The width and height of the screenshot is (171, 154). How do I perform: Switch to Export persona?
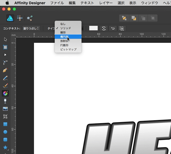[30, 18]
